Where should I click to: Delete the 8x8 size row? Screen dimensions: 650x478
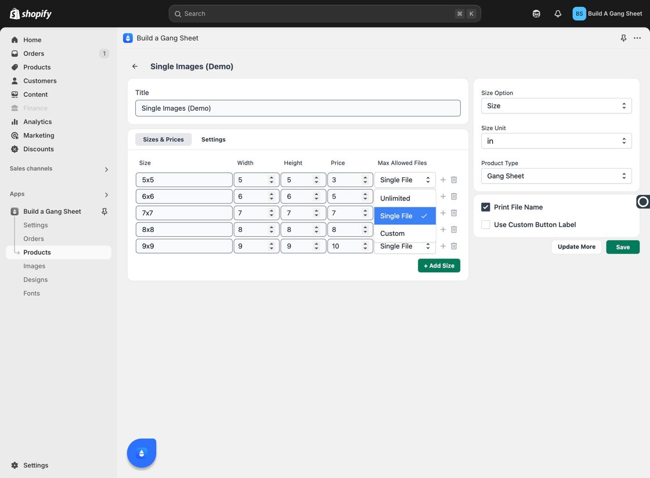pyautogui.click(x=454, y=229)
